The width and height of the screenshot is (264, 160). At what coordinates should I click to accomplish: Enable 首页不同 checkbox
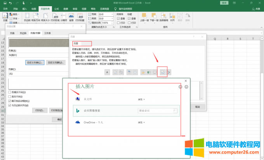10,97
